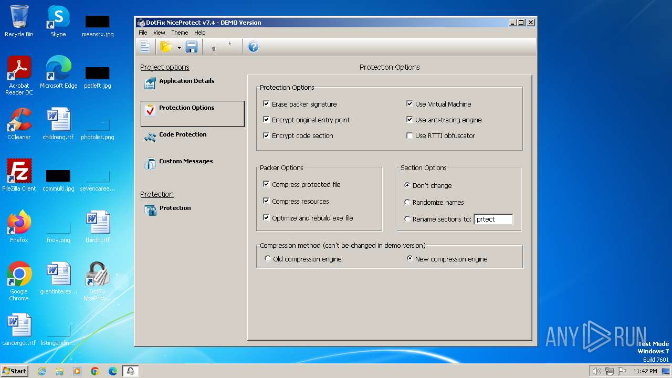The image size is (672, 378).
Task: Select petleft.jpg desktop thumbnail
Action: click(x=98, y=76)
